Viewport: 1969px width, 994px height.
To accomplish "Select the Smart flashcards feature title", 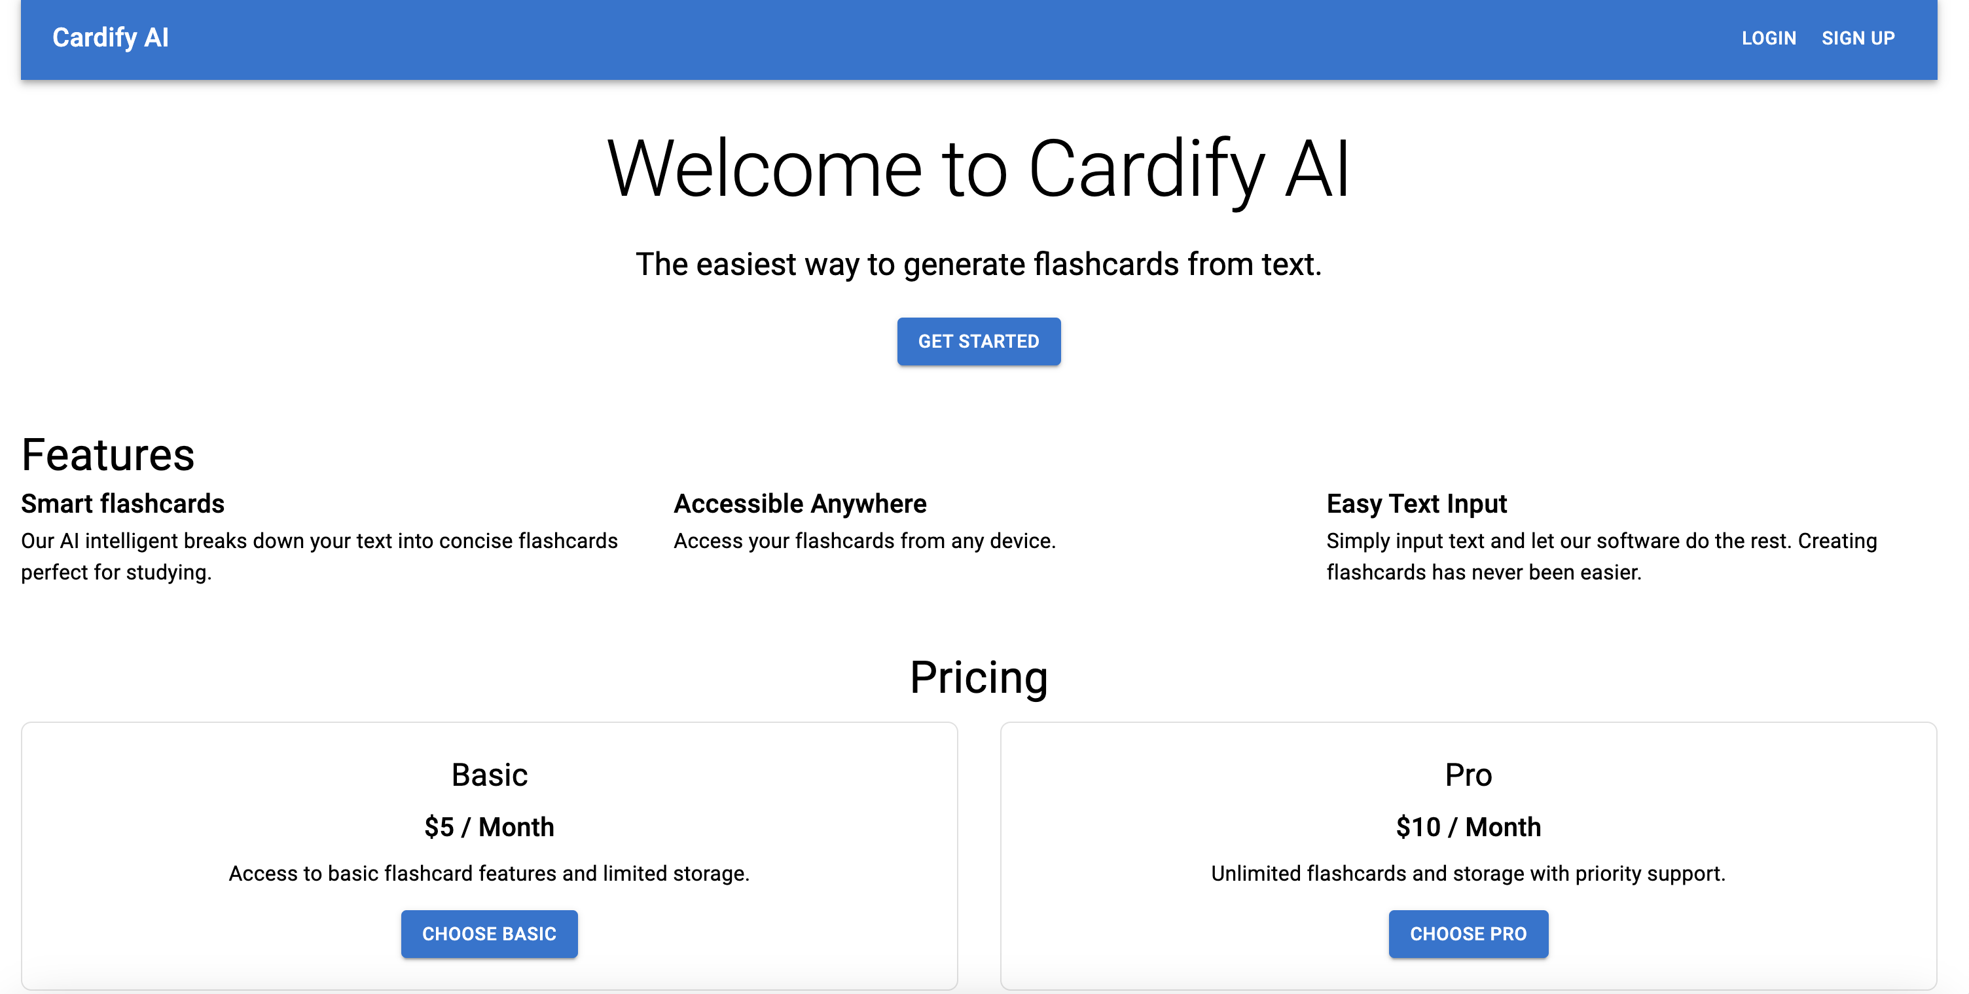I will 122,504.
